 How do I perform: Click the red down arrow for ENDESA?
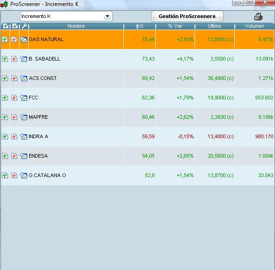click(14, 156)
